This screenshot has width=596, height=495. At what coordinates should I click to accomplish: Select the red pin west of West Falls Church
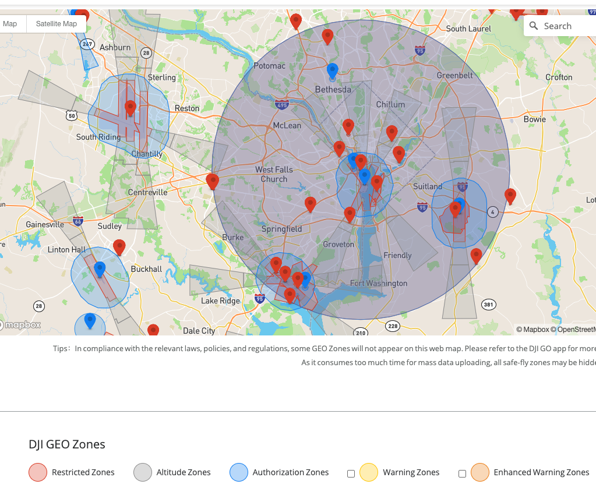tap(213, 181)
